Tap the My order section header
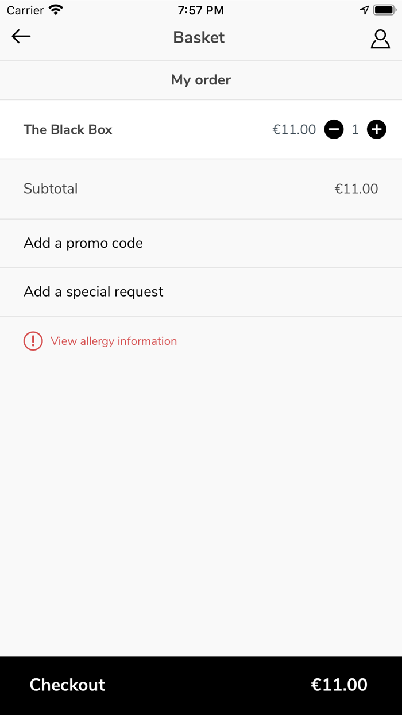This screenshot has width=402, height=715. (201, 80)
